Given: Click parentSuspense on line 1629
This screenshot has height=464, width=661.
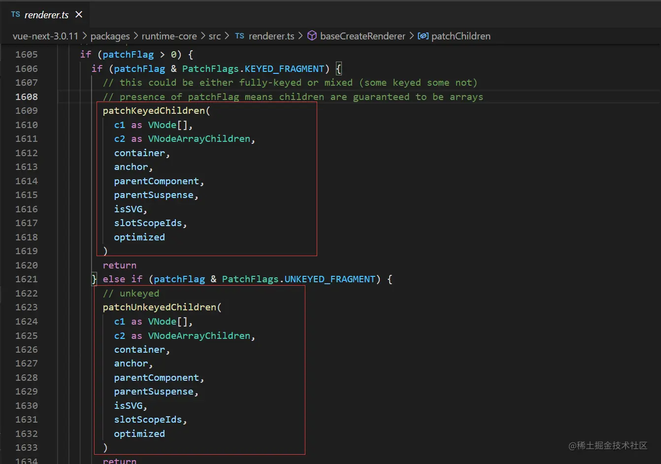Looking at the screenshot, I should click(154, 392).
